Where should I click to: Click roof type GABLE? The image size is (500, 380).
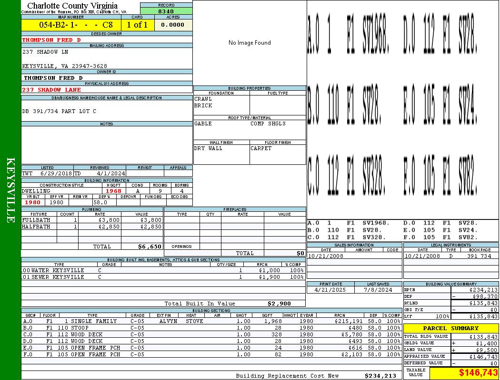(203, 123)
